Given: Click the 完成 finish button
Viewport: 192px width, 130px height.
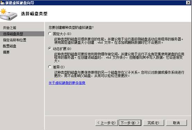Looking at the screenshot, I should tap(153, 123).
